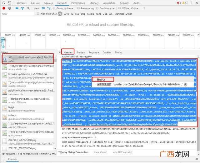Switch to the Sources tab
Screen dimensions: 200x163
[48, 3]
